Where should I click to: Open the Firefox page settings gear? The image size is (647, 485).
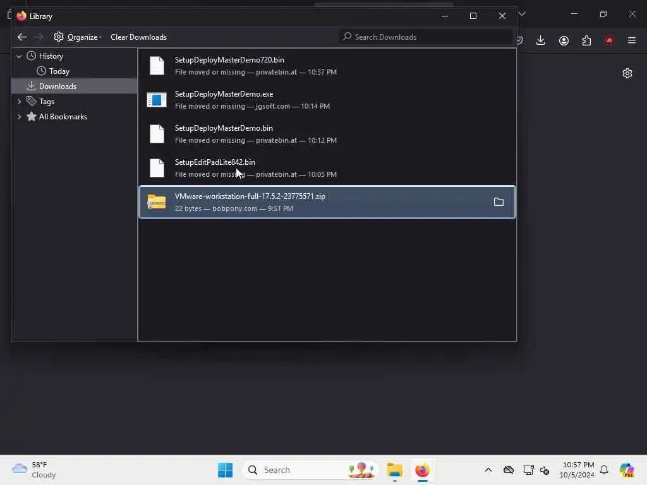click(x=627, y=73)
